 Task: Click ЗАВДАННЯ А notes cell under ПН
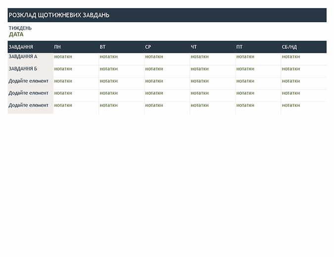coord(63,57)
